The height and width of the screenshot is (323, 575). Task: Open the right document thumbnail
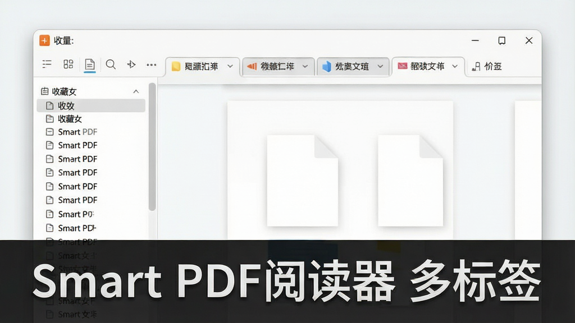(410, 180)
